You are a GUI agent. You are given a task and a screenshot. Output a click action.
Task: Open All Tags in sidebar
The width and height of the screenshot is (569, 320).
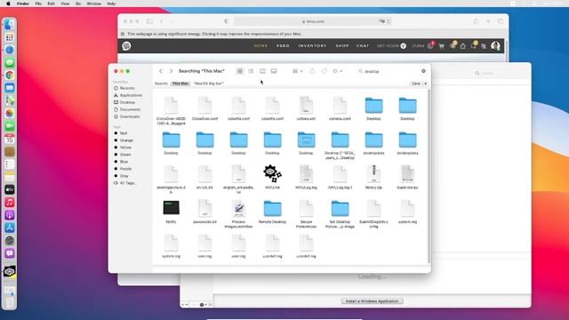(128, 183)
